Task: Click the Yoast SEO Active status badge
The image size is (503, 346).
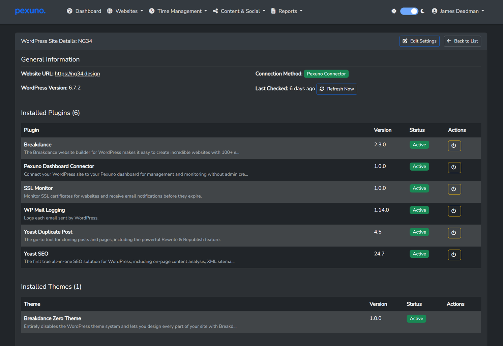Action: [x=419, y=254]
